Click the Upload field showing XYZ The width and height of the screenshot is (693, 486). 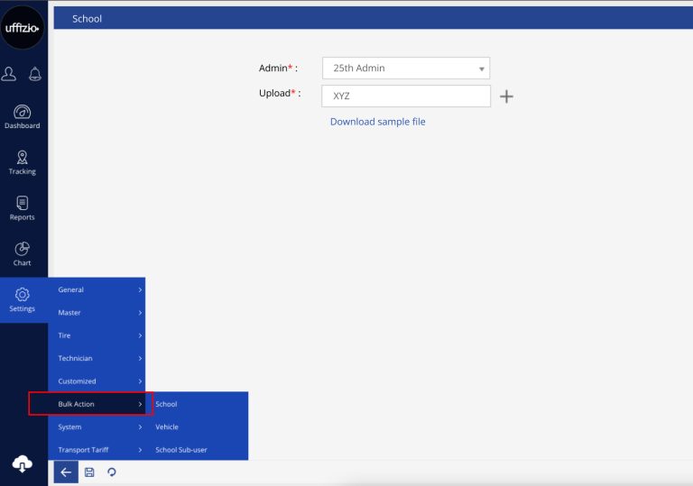tap(405, 96)
